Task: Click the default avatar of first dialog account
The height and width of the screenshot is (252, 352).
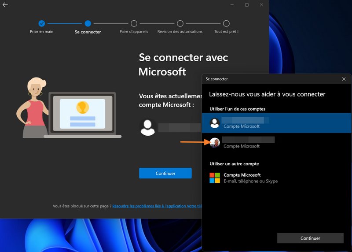Action: (215, 123)
